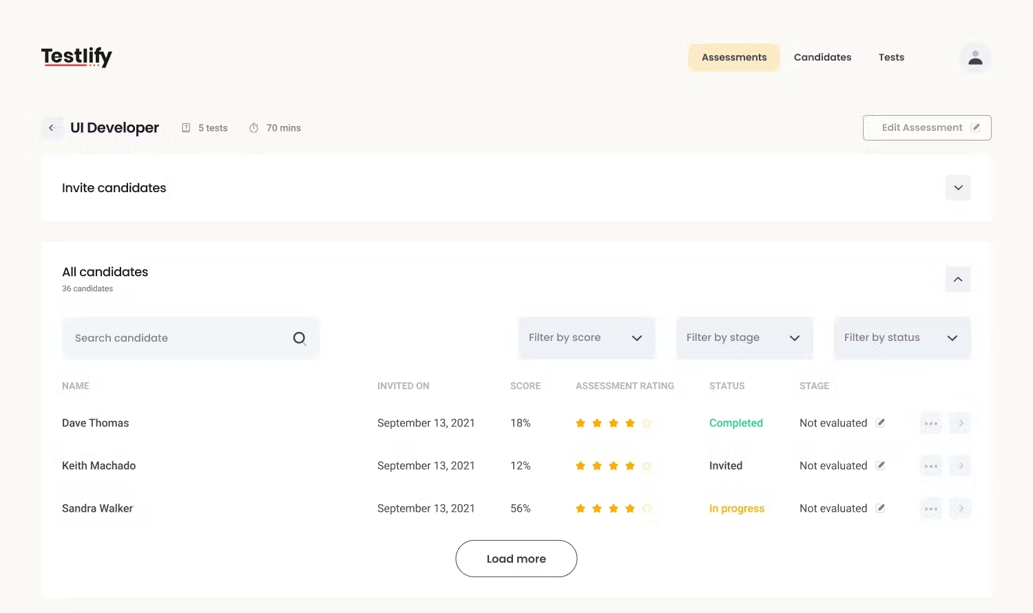Screen dimensions: 1033x613
Task: Expand the Invite candidates section
Action: (958, 188)
